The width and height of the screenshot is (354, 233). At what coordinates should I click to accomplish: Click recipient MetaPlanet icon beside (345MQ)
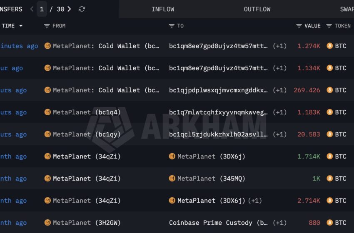point(172,178)
